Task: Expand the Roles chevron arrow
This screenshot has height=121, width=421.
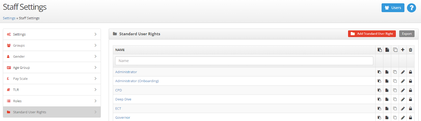Action: pos(96,101)
